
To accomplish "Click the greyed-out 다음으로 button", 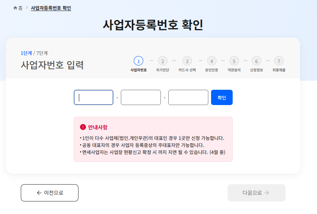I will click(x=256, y=193).
